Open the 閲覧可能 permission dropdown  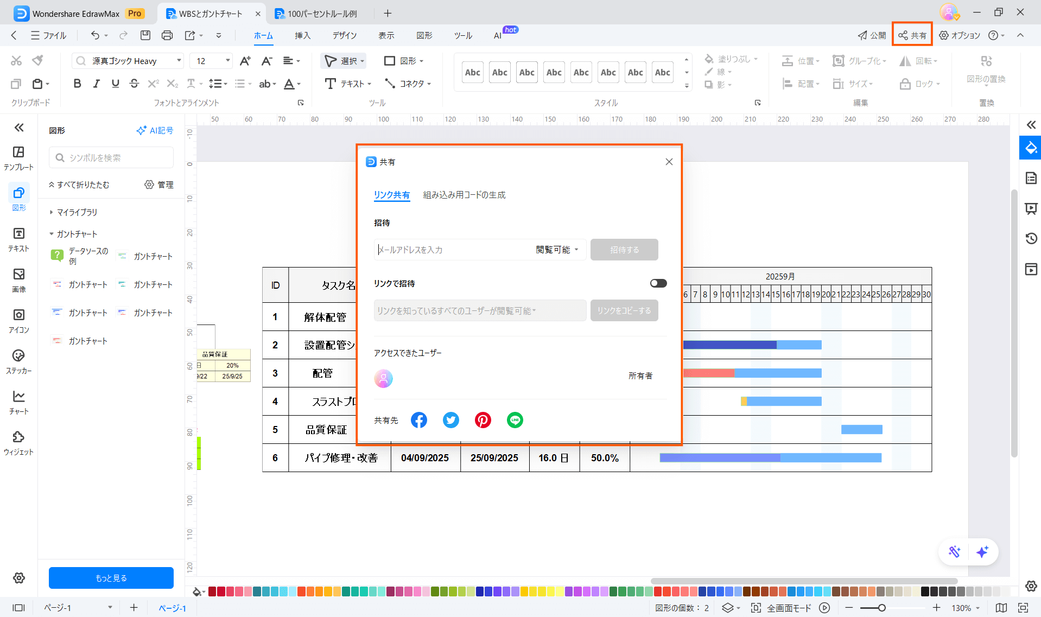556,250
